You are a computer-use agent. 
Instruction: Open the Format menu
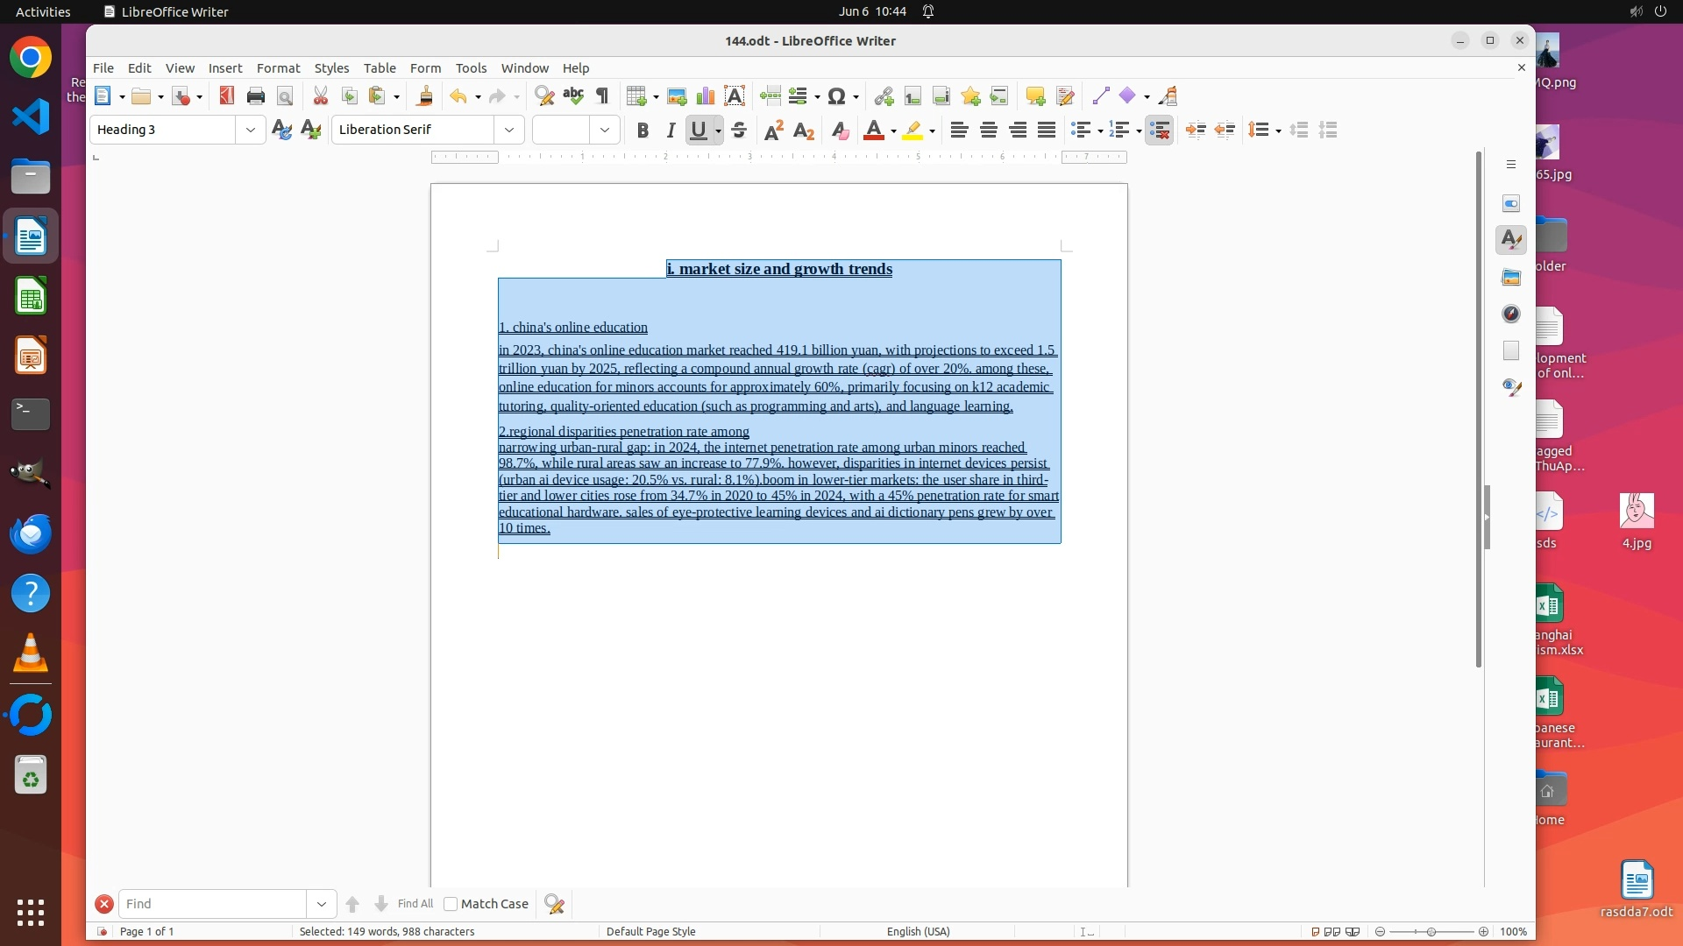[x=278, y=68]
